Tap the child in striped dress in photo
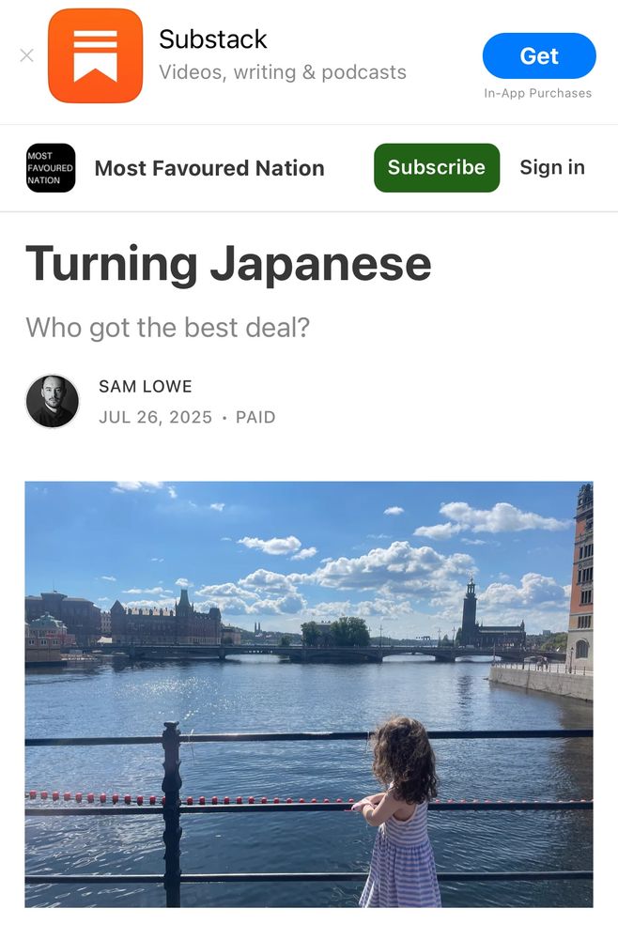This screenshot has height=939, width=618. (x=401, y=812)
